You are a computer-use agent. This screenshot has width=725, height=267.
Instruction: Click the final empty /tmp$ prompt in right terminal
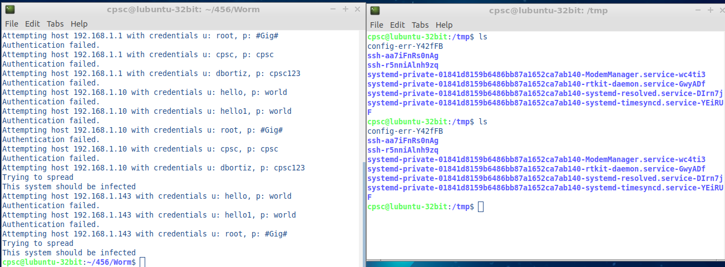[x=425, y=206]
